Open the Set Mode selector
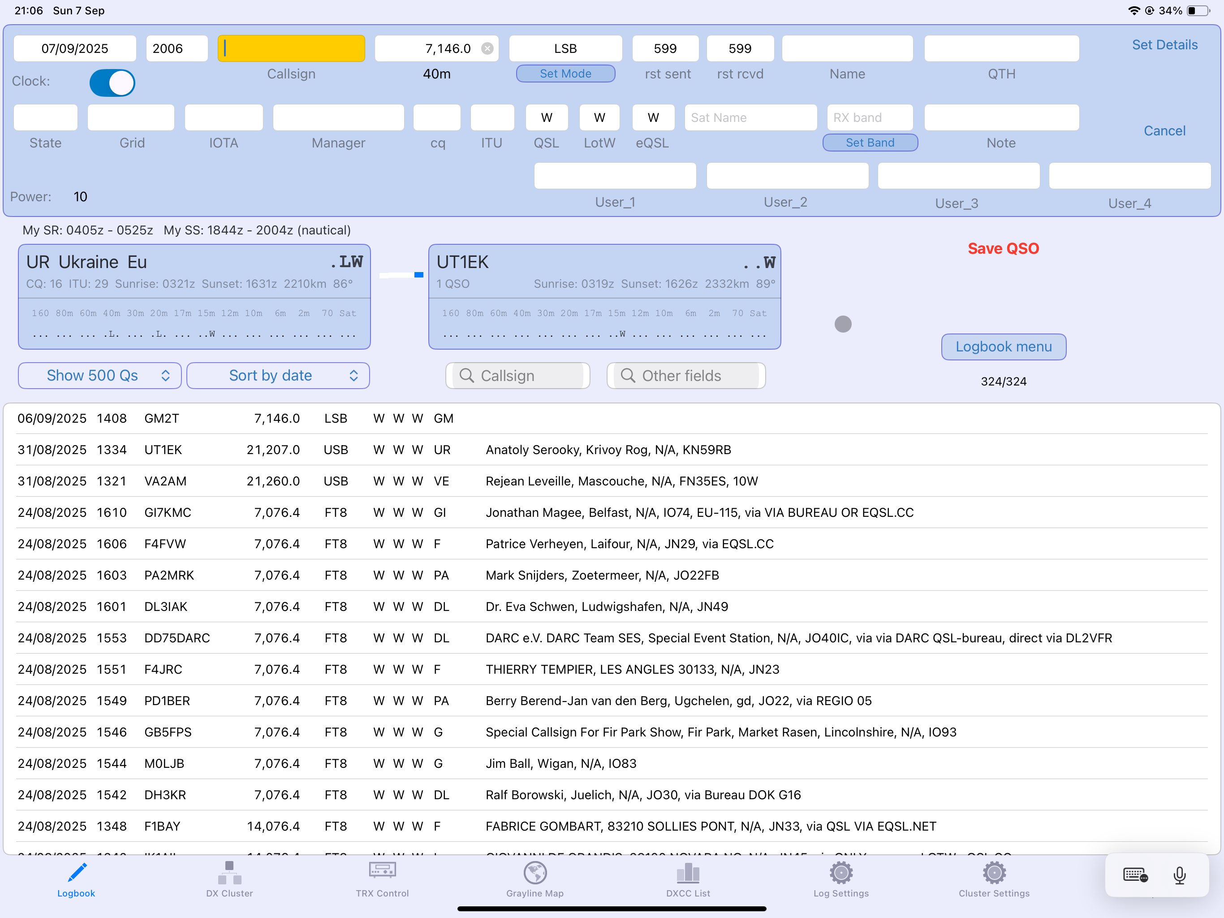 click(x=565, y=74)
